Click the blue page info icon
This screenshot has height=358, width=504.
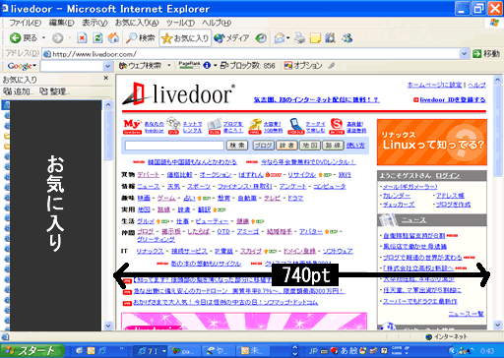pyautogui.click(x=207, y=66)
